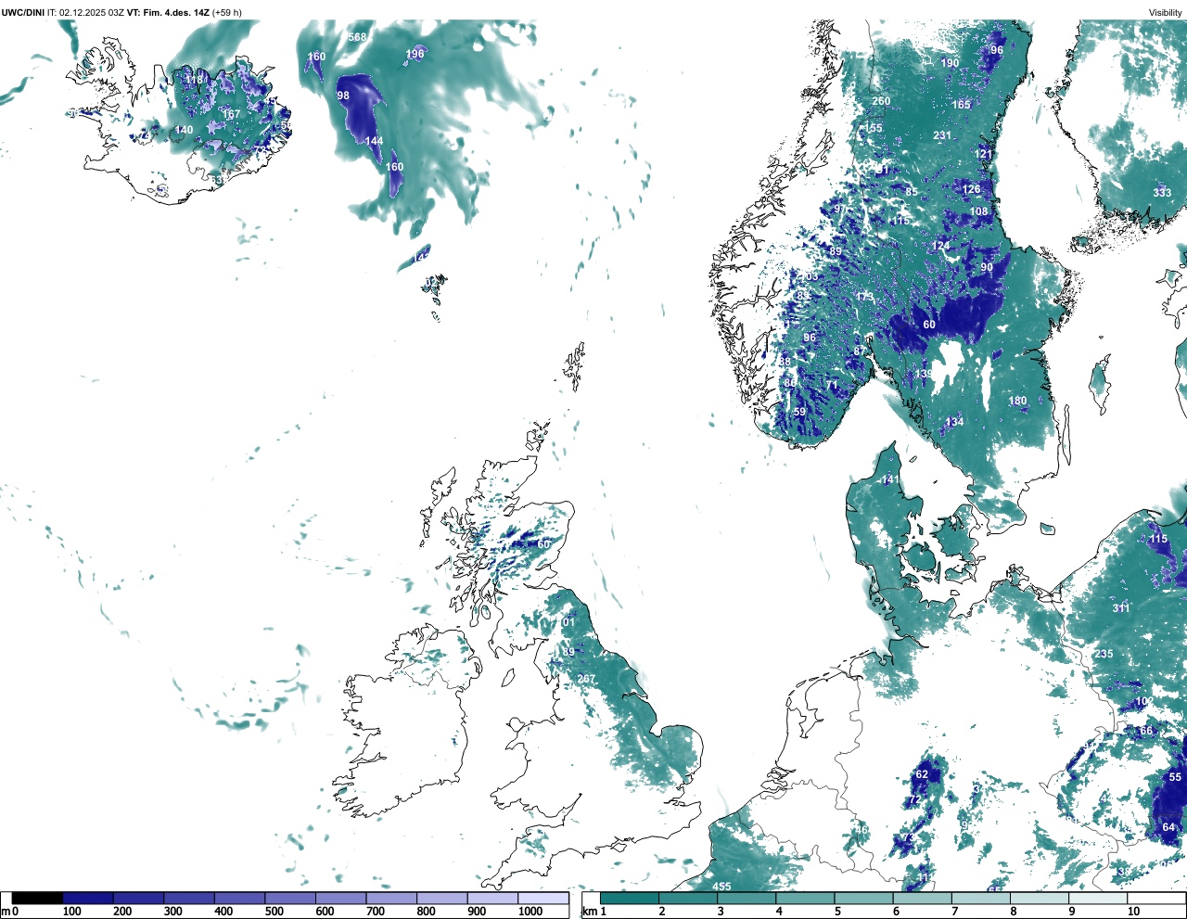Image resolution: width=1187 pixels, height=919 pixels.
Task: Click the '333' value over Finland
Action: click(x=1162, y=193)
